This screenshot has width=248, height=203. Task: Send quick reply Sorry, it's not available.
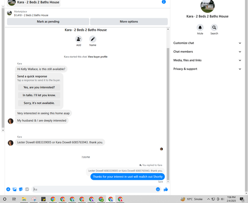coord(39,103)
